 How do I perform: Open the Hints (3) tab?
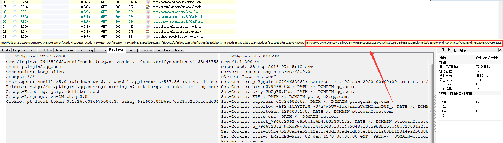[132, 50]
